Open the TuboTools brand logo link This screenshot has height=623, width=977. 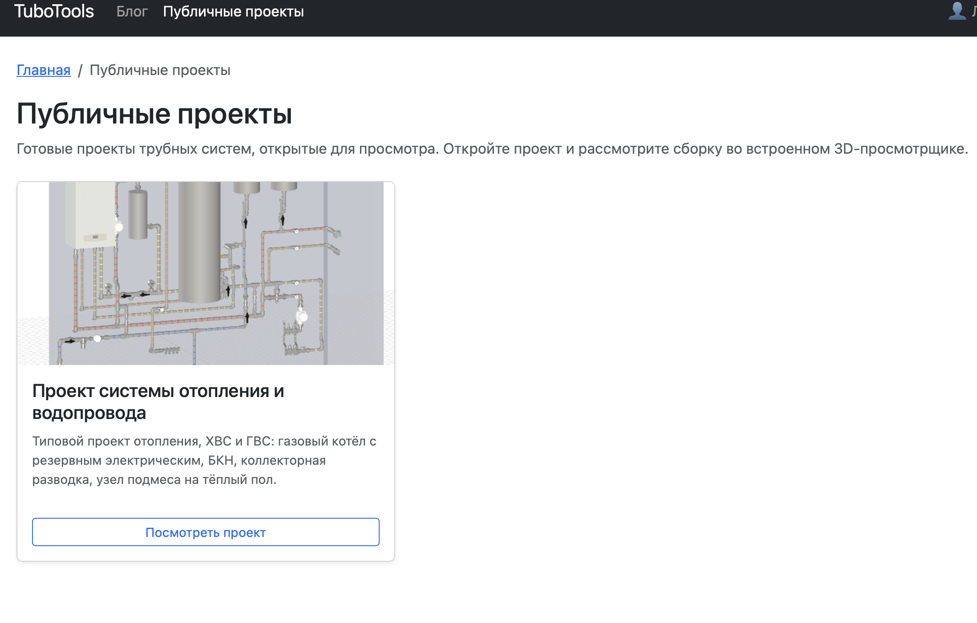coord(54,11)
